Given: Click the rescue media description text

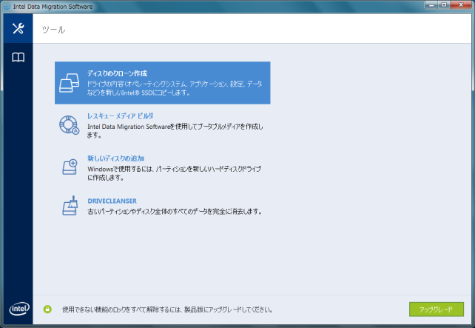Looking at the screenshot, I should pos(175,130).
